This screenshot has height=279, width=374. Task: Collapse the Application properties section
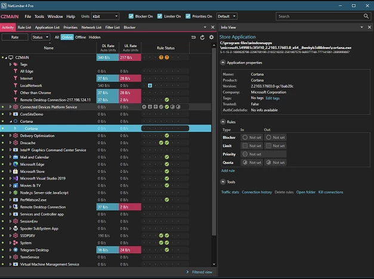(x=223, y=62)
